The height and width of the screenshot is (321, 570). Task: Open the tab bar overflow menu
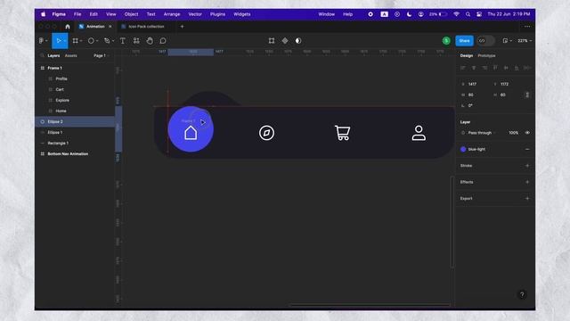pyautogui.click(x=527, y=27)
